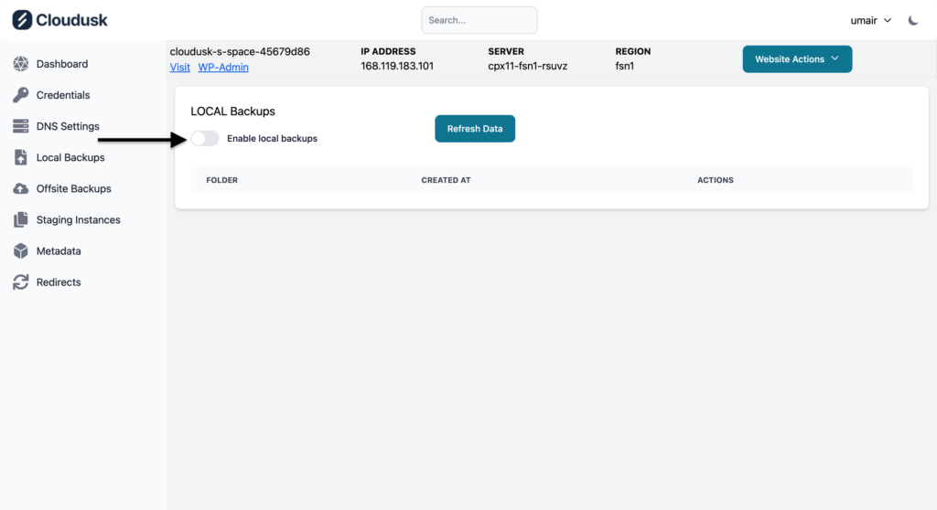This screenshot has height=510, width=937.
Task: Open the Visit site link
Action: [x=180, y=68]
